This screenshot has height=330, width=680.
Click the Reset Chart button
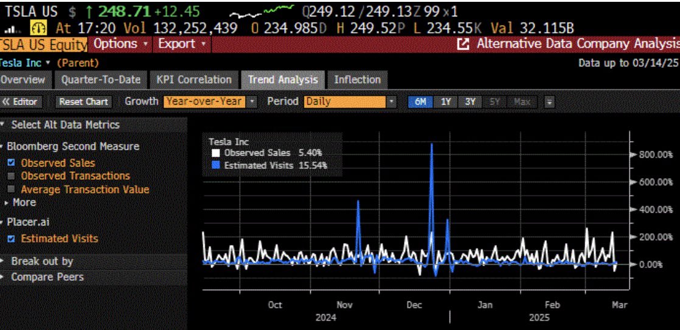click(84, 101)
